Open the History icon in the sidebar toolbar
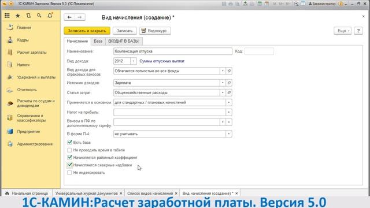The width and height of the screenshot is (370, 208). pyautogui.click(x=28, y=16)
